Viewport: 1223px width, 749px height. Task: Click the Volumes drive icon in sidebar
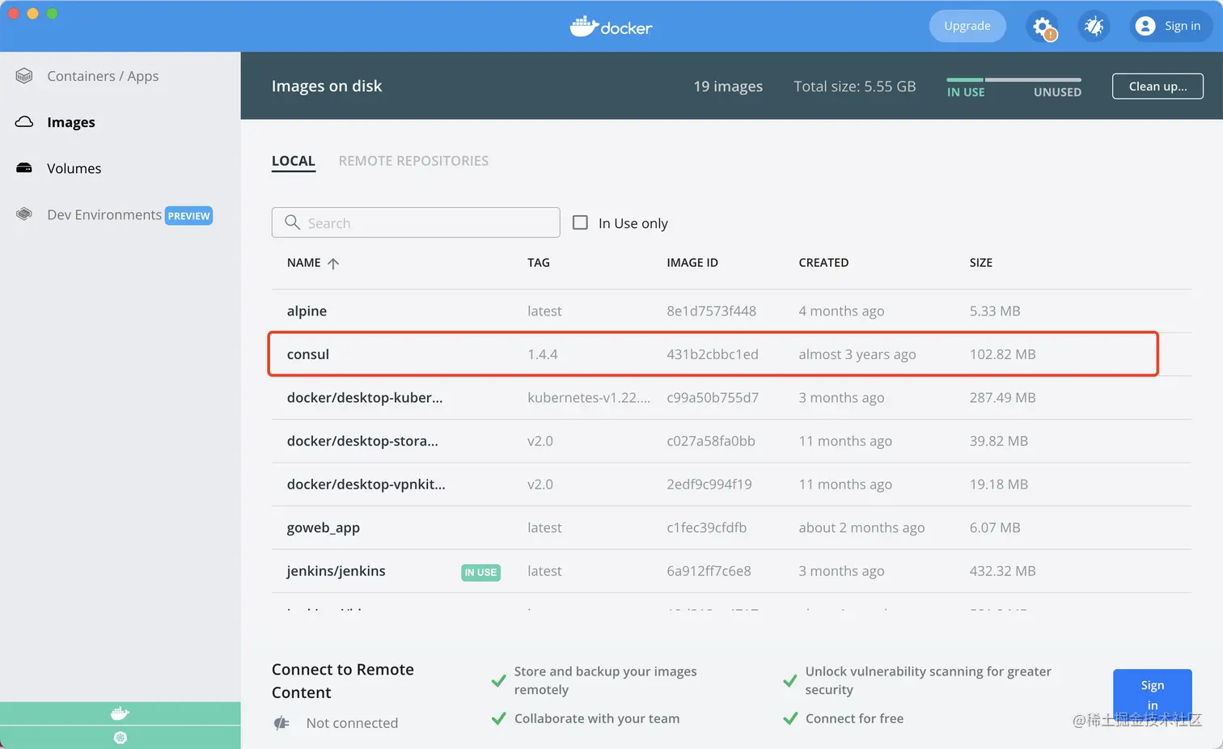24,168
